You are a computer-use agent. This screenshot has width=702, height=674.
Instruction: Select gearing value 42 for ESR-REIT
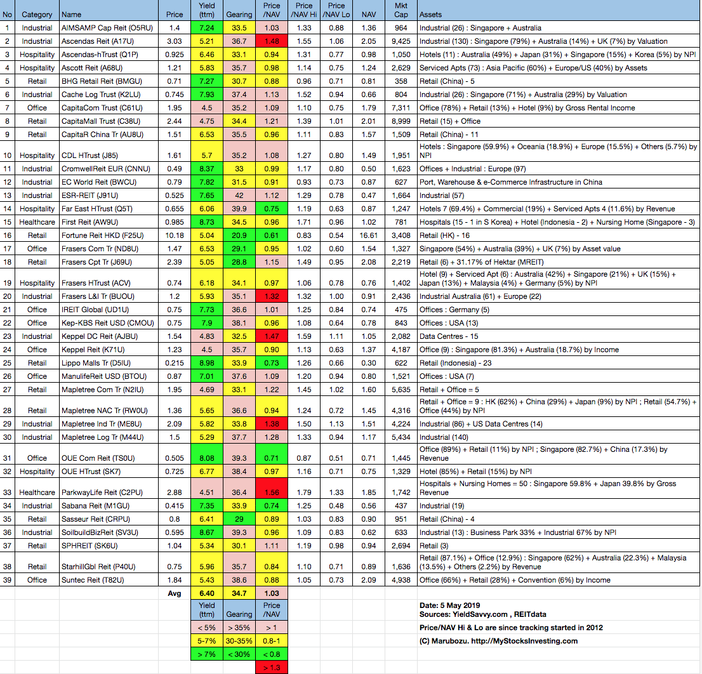pos(239,195)
